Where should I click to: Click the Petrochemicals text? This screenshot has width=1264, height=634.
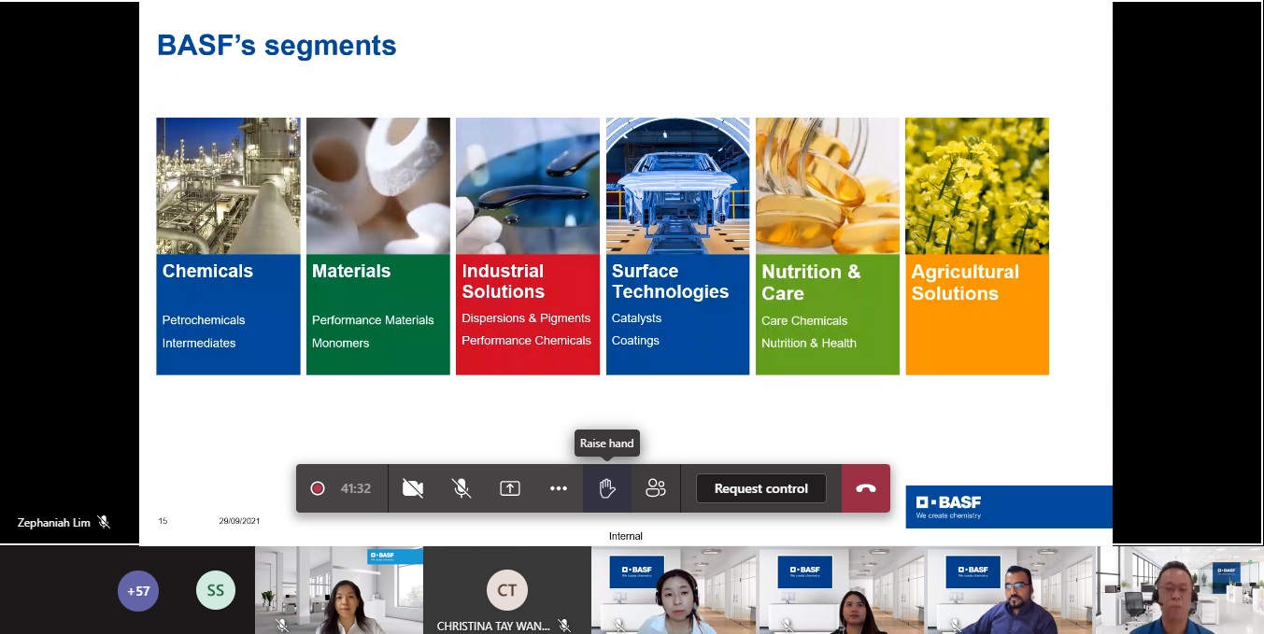coord(204,319)
